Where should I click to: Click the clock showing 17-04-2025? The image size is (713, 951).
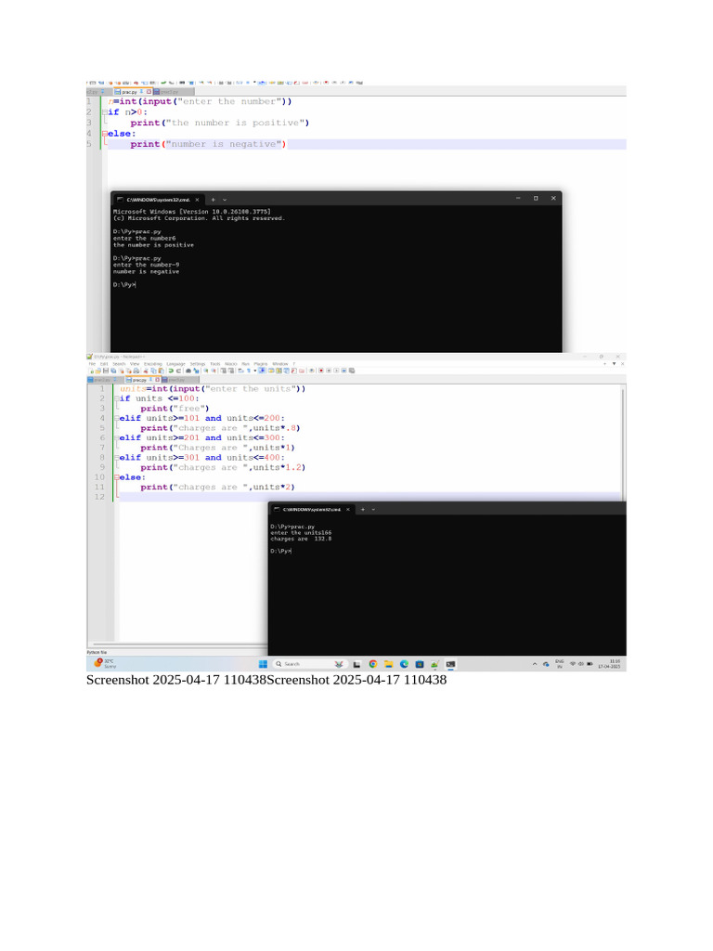point(609,664)
